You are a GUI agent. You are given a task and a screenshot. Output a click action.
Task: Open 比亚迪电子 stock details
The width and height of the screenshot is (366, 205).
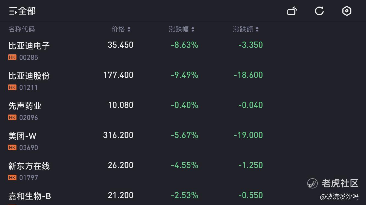(29, 46)
